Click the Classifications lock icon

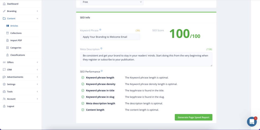click(x=7, y=55)
